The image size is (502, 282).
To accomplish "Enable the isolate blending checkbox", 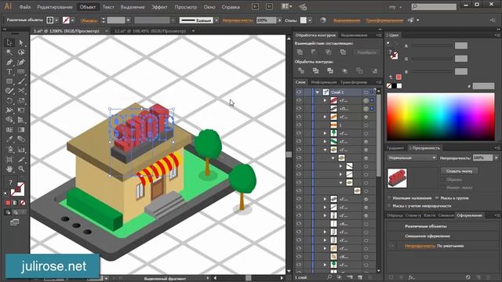I will pyautogui.click(x=389, y=198).
